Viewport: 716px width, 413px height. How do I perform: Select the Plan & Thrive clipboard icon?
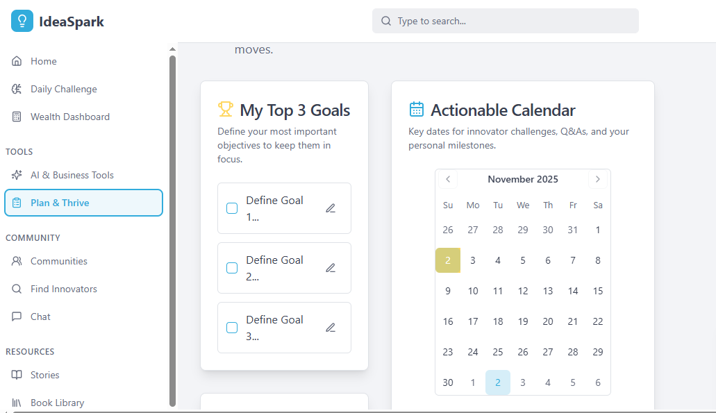[x=17, y=203]
